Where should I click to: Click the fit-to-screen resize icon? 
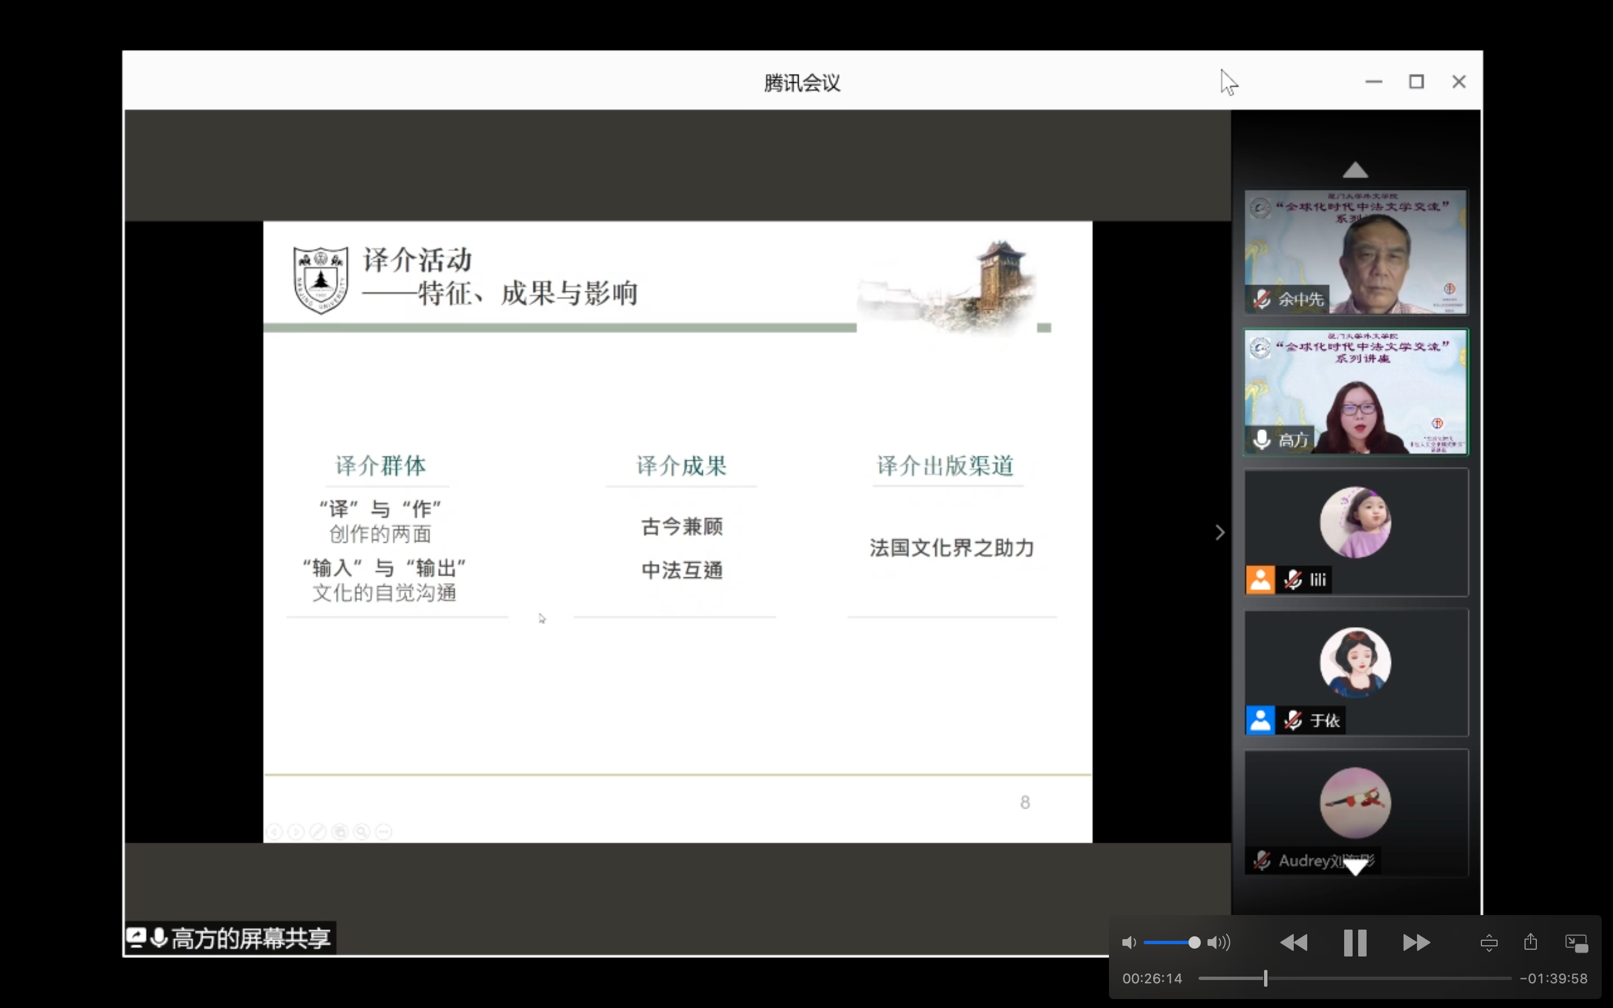1488,942
